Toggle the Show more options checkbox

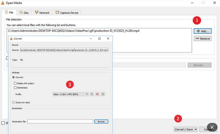click(x=3, y=123)
